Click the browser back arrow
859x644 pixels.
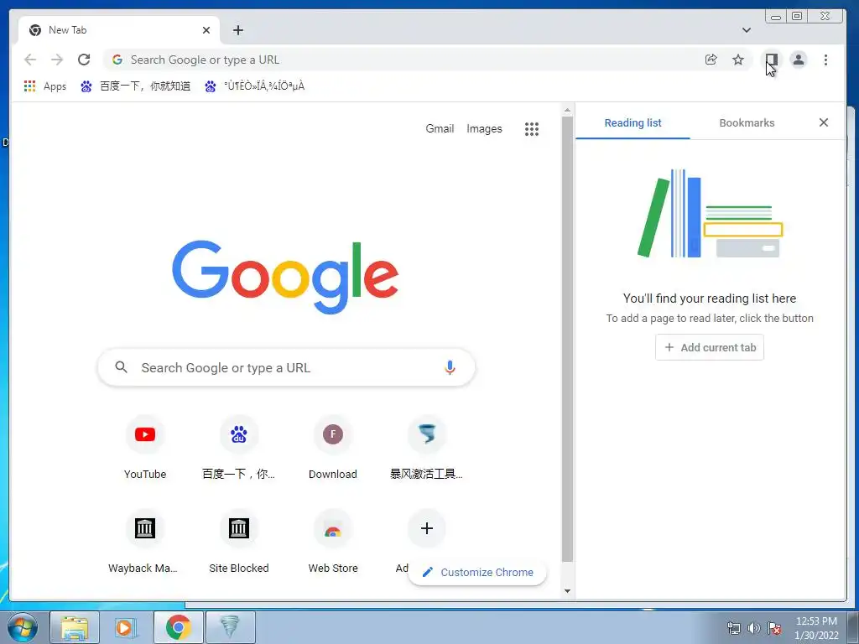tap(30, 60)
